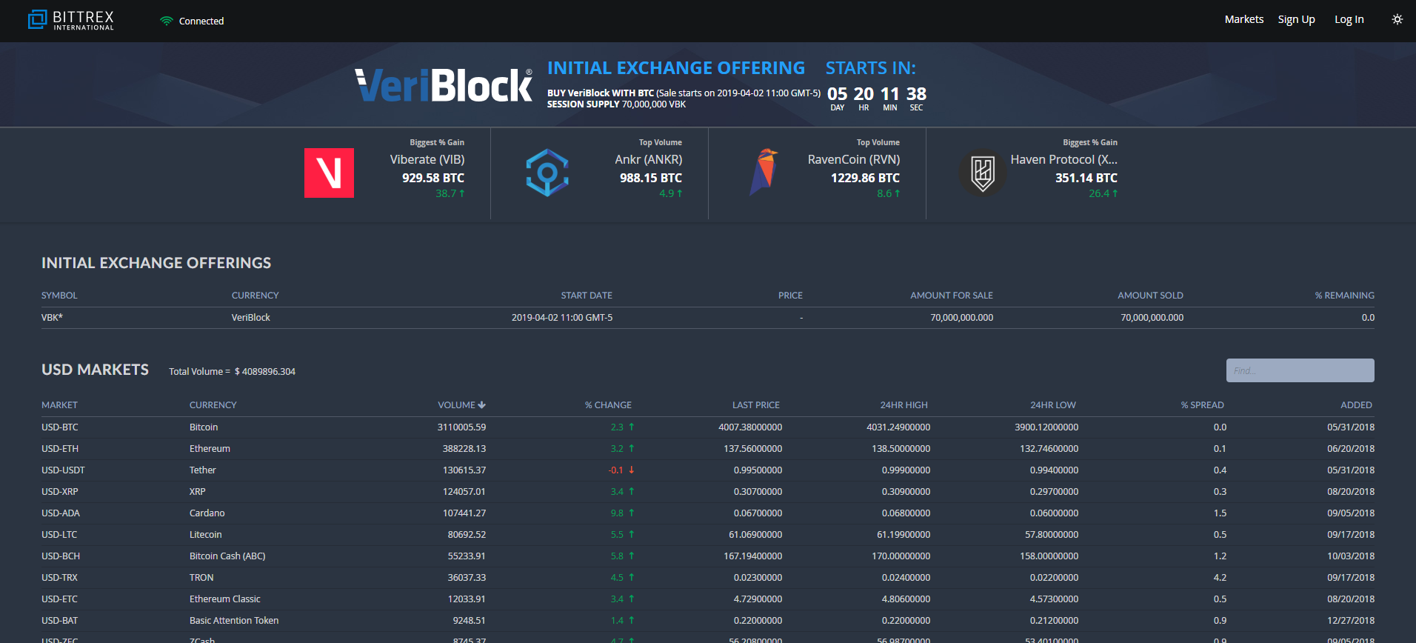
Task: Click the USD-USDT market
Action: (63, 470)
